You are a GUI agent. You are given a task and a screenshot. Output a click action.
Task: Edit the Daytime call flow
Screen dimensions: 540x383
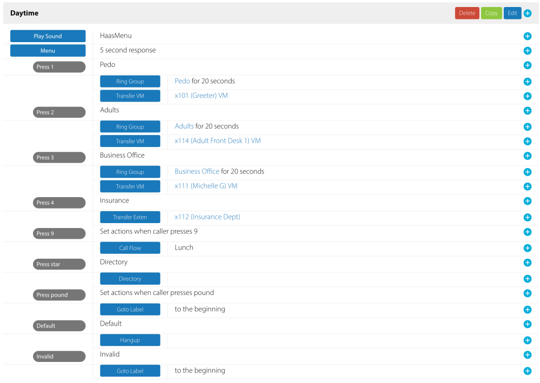click(x=512, y=14)
